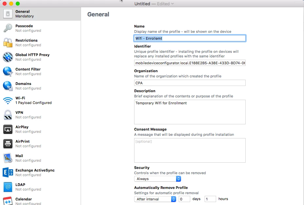Click the Description text area
The width and height of the screenshot is (304, 205).
[190, 112]
